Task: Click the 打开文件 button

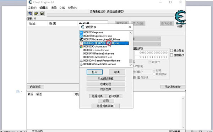Action: 106,89
